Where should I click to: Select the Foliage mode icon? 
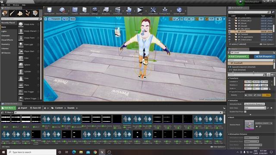(x=28, y=13)
